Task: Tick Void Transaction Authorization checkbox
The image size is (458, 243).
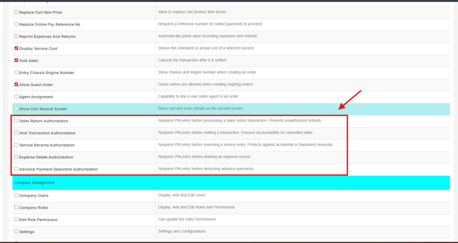Action: (x=17, y=133)
